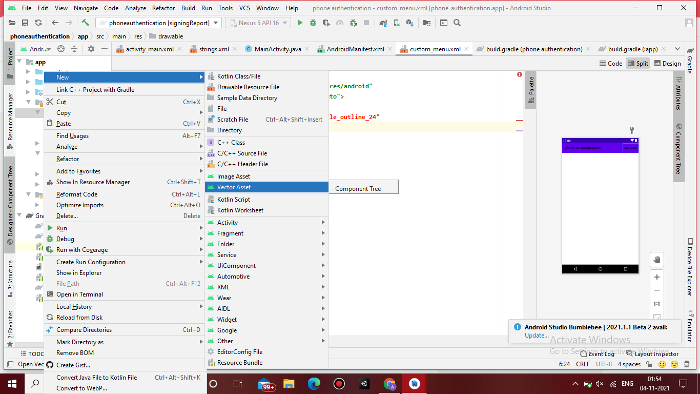Screen dimensions: 700x394
Task: Click the UTF-8 encoding in the status bar
Action: [x=604, y=364]
